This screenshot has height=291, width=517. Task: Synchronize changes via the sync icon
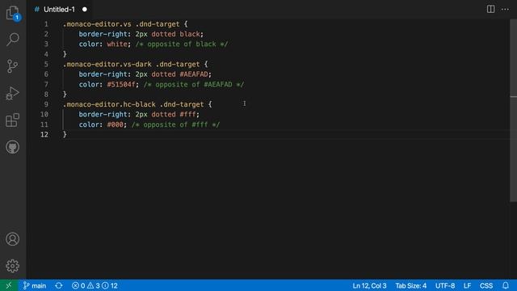(x=59, y=285)
